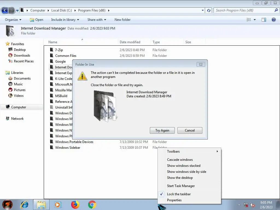Click Windows Explorer taskbar icon
280x210 pixels.
(x=41, y=205)
